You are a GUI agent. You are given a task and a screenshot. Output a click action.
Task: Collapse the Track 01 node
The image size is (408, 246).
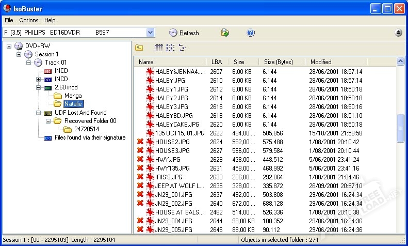click(x=28, y=63)
